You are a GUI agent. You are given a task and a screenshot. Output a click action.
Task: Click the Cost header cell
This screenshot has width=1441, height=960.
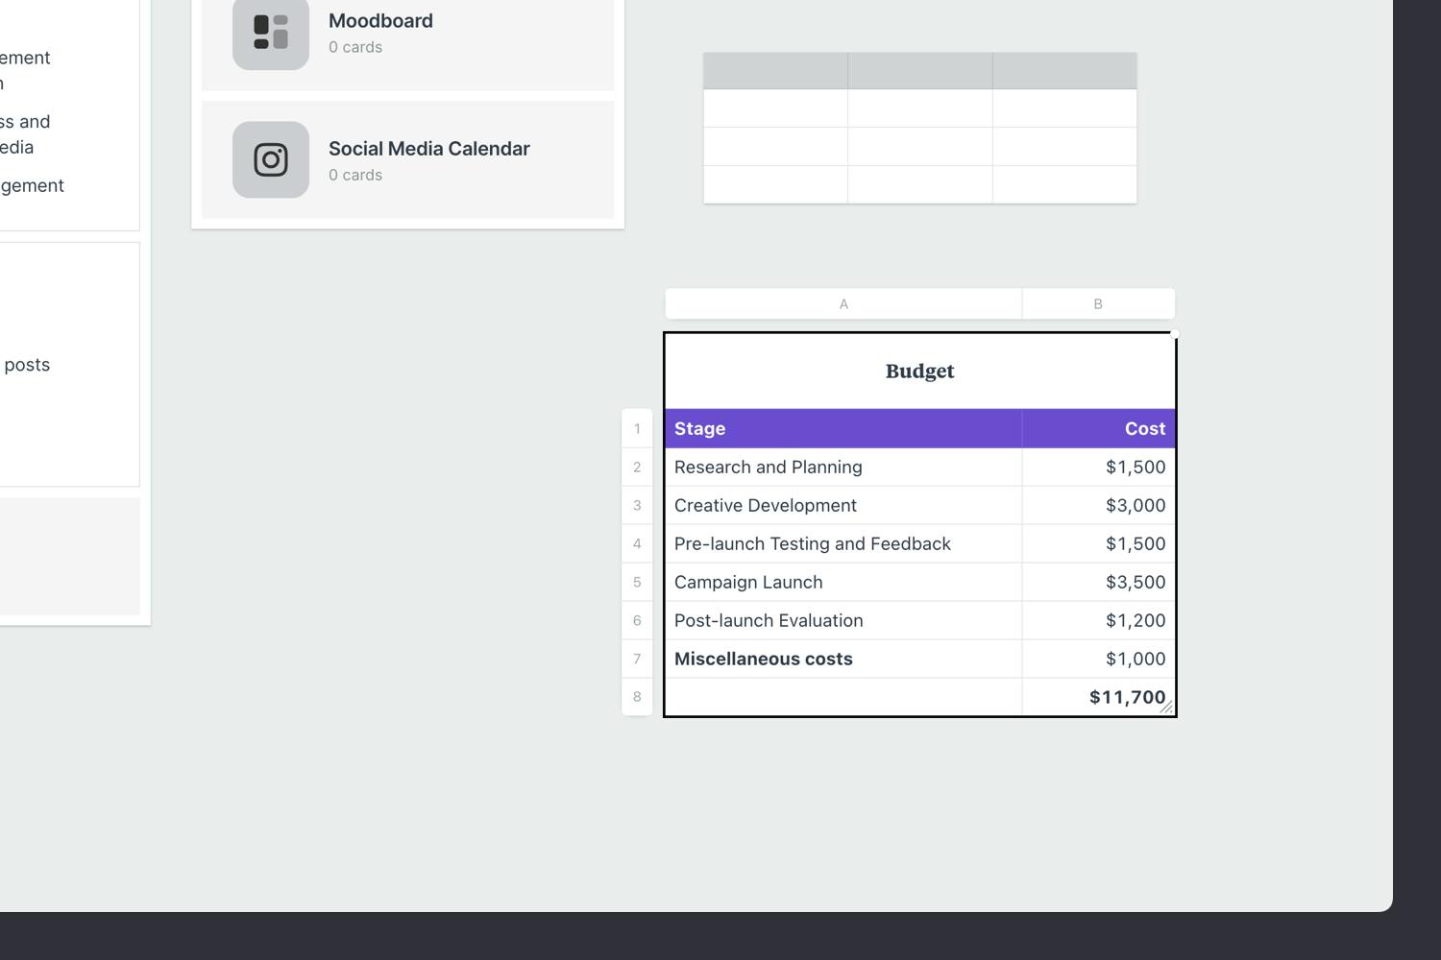(x=1098, y=429)
